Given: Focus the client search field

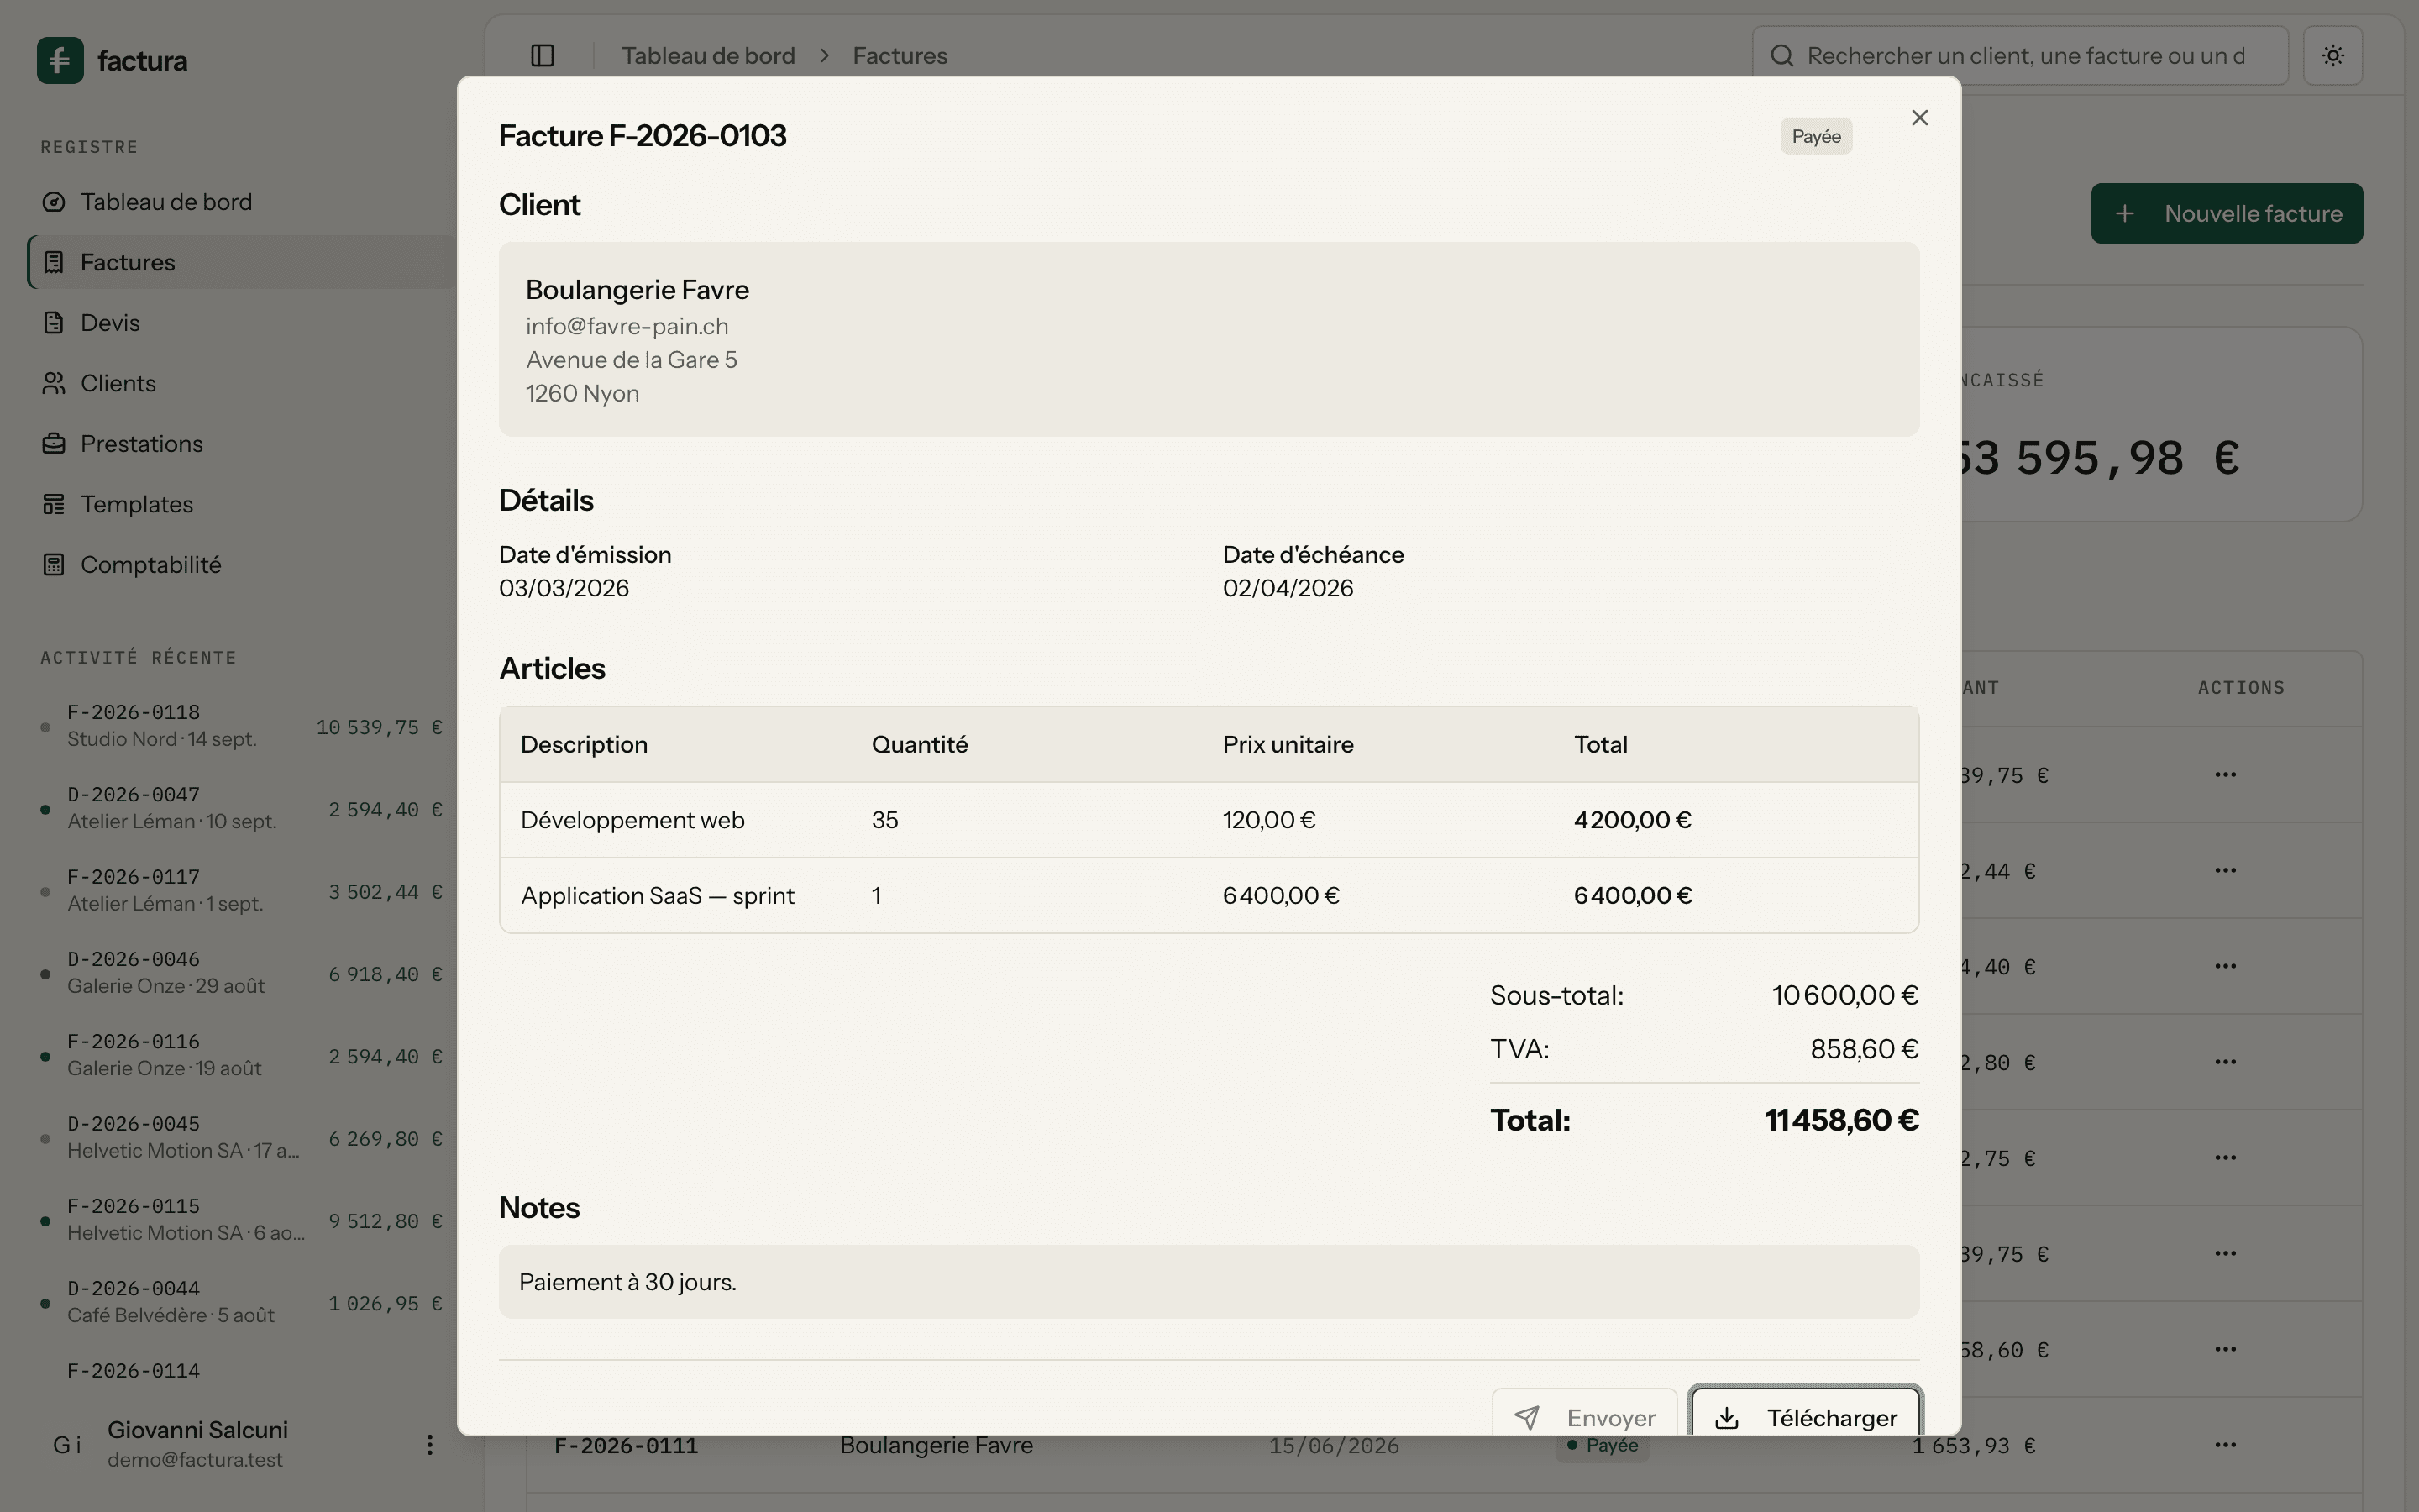Looking at the screenshot, I should point(2020,56).
